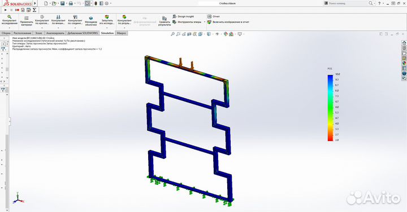Open the Макрос tab
This screenshot has height=212, width=407.
122,33
